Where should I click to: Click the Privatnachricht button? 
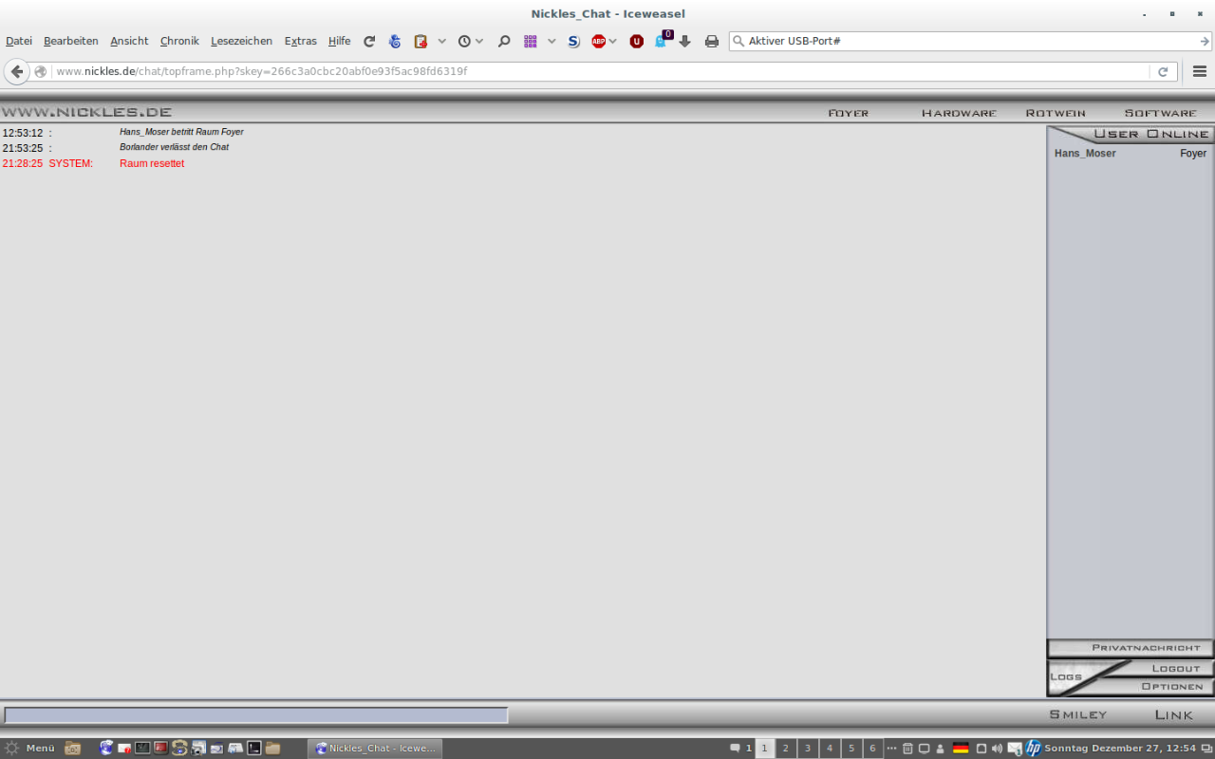[1131, 648]
